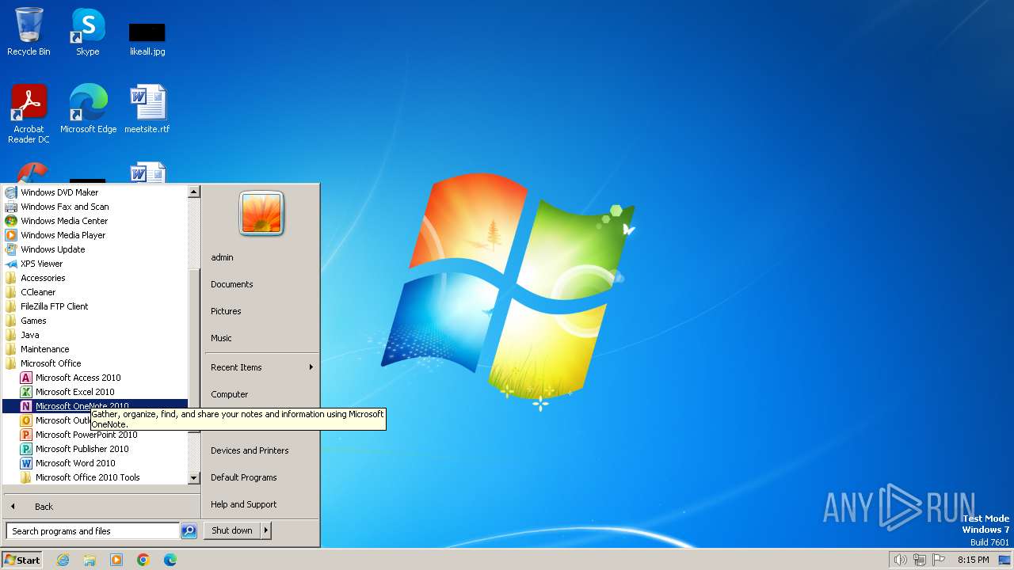Expand Microsoft Office 2010 Tools folder
This screenshot has height=570, width=1014.
(x=95, y=477)
